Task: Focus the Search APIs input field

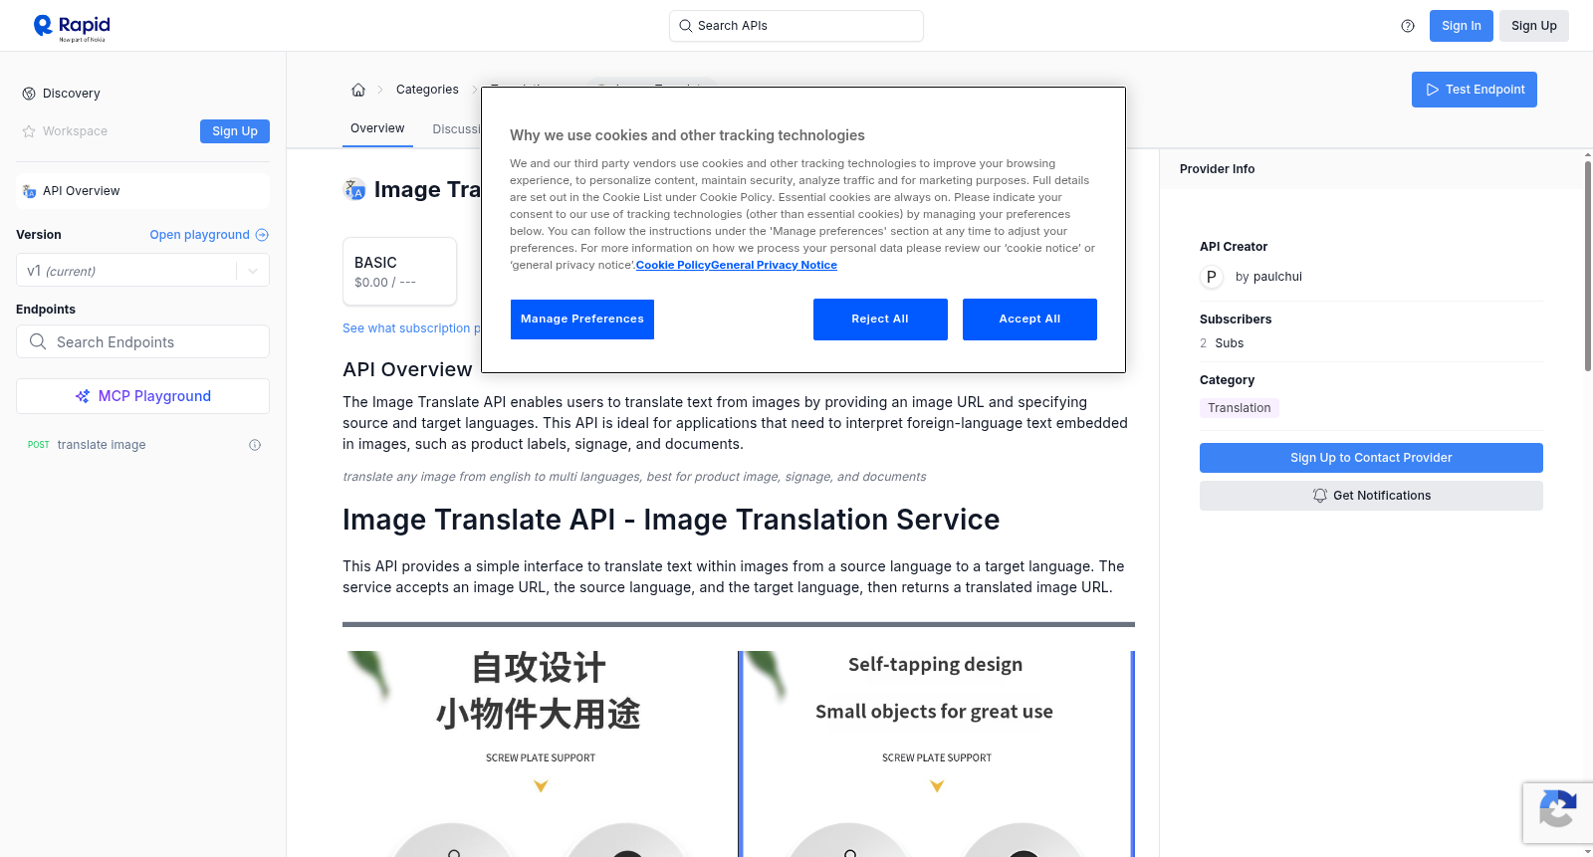Action: point(796,26)
